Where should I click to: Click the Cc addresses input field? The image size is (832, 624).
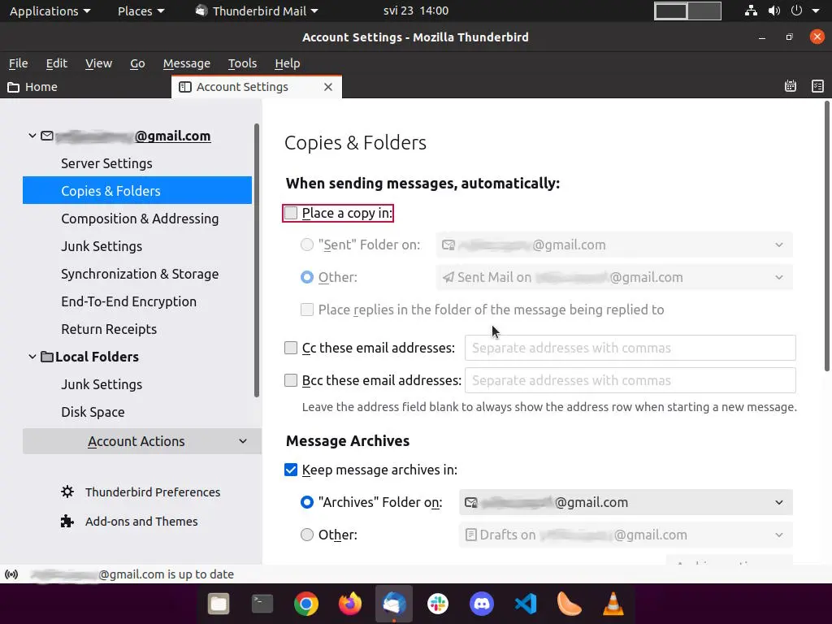pyautogui.click(x=630, y=348)
